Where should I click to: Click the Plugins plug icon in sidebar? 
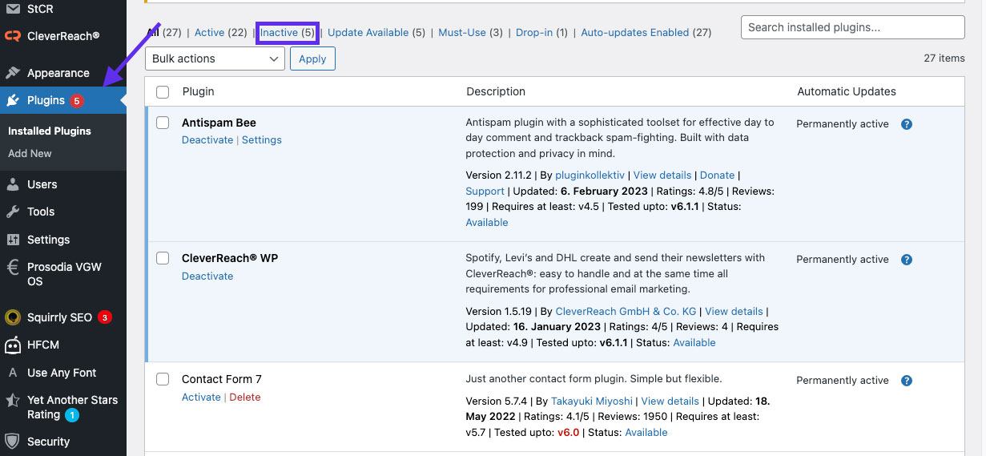point(12,100)
